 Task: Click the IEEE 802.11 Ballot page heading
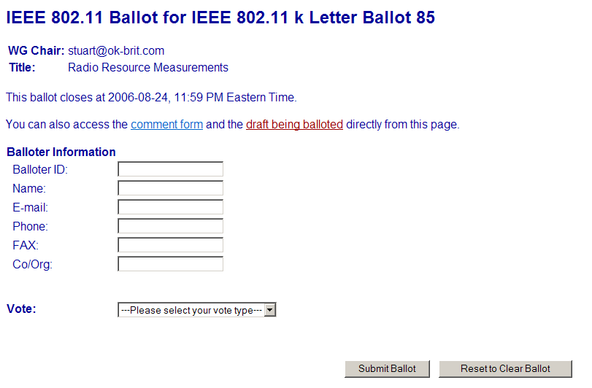(220, 18)
